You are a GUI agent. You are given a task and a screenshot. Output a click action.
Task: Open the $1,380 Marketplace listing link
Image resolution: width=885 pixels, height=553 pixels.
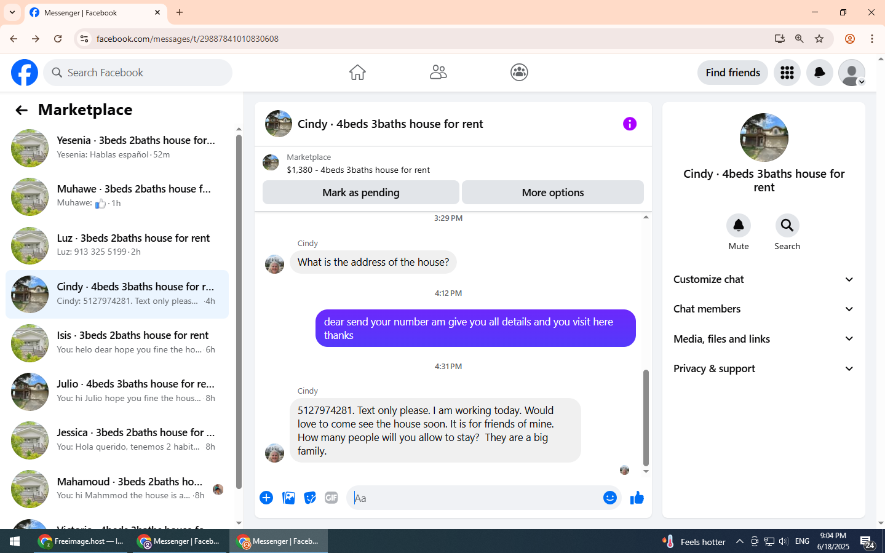pos(359,170)
